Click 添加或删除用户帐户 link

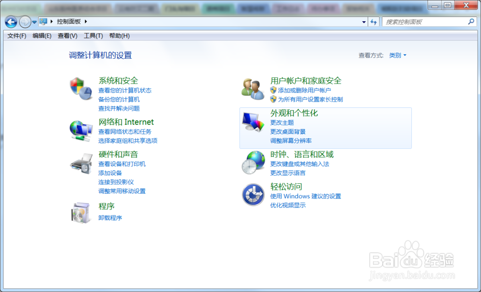304,90
